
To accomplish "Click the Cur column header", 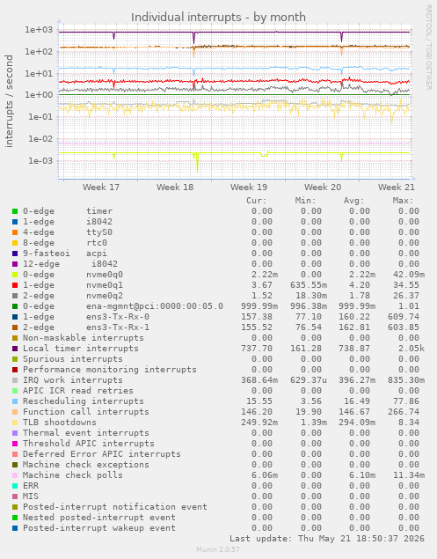I will (x=256, y=201).
